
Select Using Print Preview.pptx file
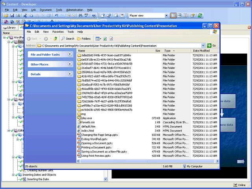[x=96, y=156]
